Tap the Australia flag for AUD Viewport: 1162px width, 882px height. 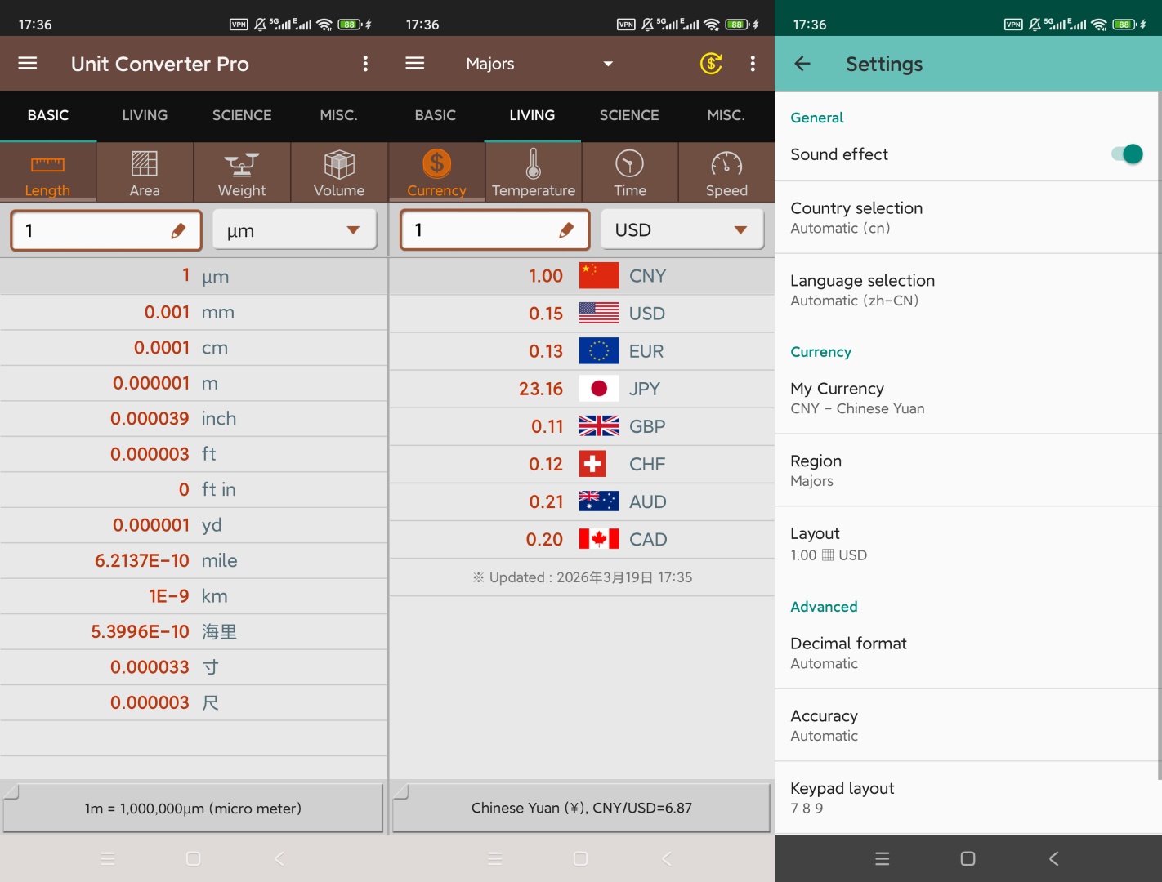pyautogui.click(x=599, y=501)
